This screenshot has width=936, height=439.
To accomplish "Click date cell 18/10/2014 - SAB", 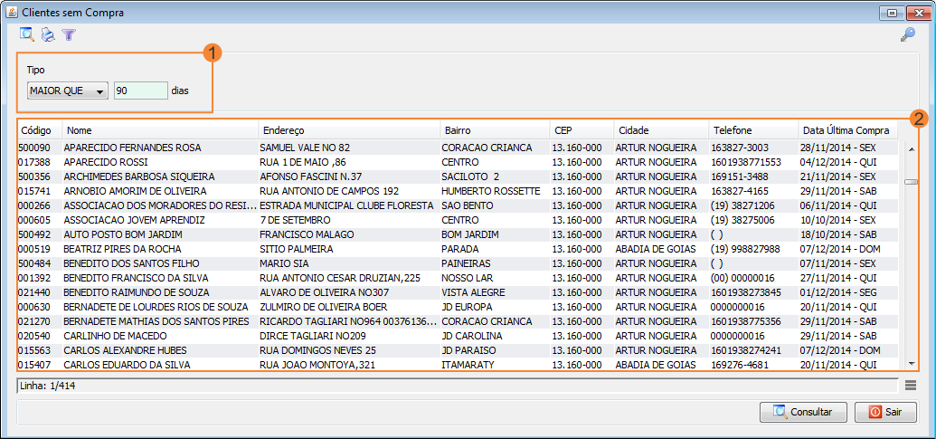I will click(838, 234).
